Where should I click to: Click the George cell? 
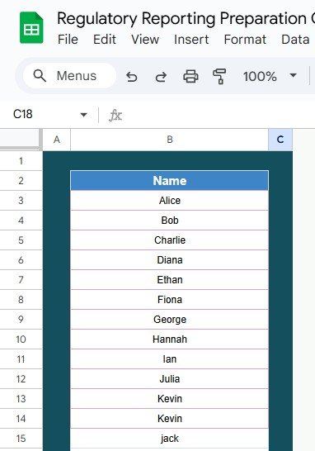[169, 320]
